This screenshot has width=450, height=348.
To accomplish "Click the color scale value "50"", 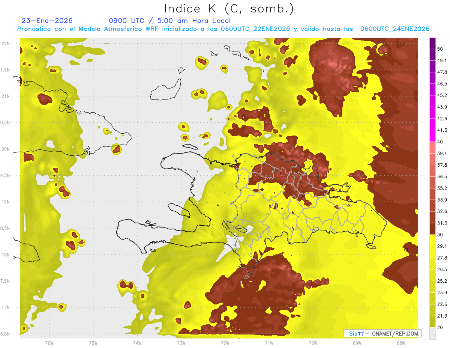I will (x=440, y=49).
